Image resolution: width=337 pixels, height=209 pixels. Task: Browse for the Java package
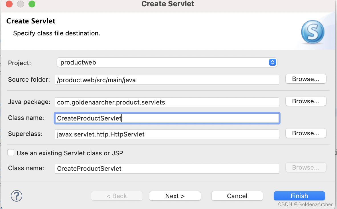(x=306, y=101)
